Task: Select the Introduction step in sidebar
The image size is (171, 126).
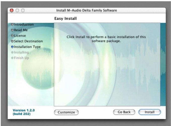Action: tap(24, 25)
